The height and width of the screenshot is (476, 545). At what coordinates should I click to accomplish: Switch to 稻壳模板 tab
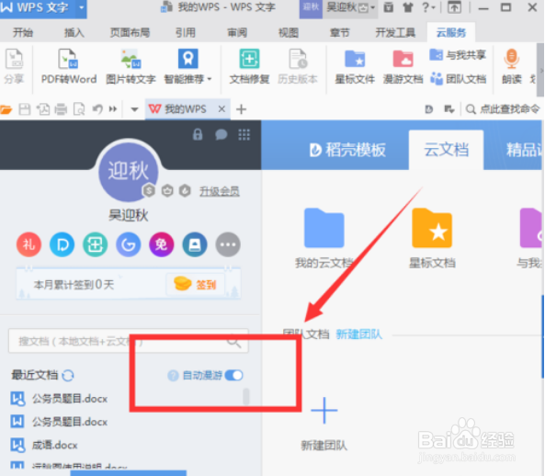[x=347, y=150]
